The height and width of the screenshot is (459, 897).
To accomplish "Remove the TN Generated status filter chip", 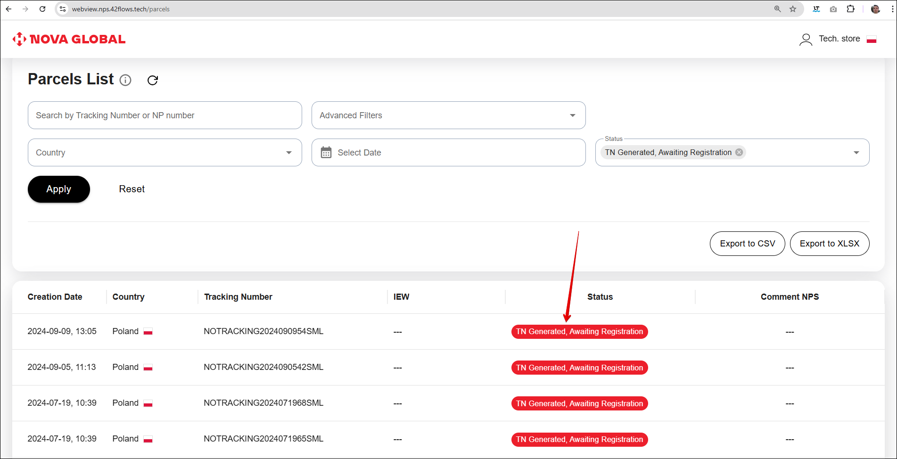I will (x=739, y=152).
